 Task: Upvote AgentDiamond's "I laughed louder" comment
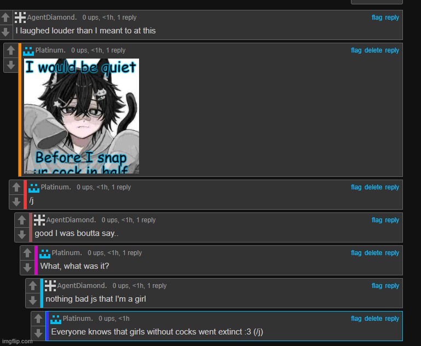click(5, 18)
